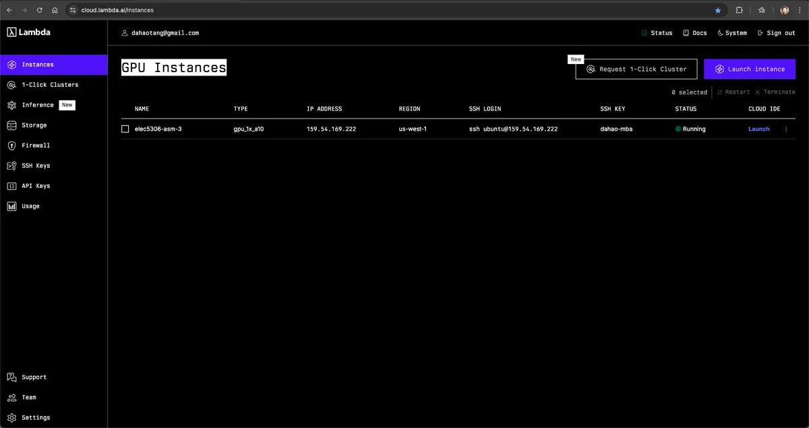Screen dimensions: 809x428
Task: Open the Storage section icon
Action: (12, 125)
